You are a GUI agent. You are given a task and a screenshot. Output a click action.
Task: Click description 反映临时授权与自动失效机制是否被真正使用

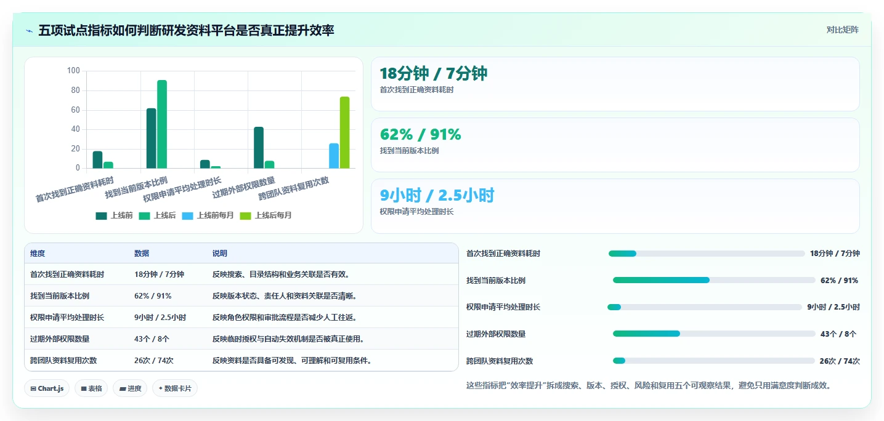coord(288,339)
